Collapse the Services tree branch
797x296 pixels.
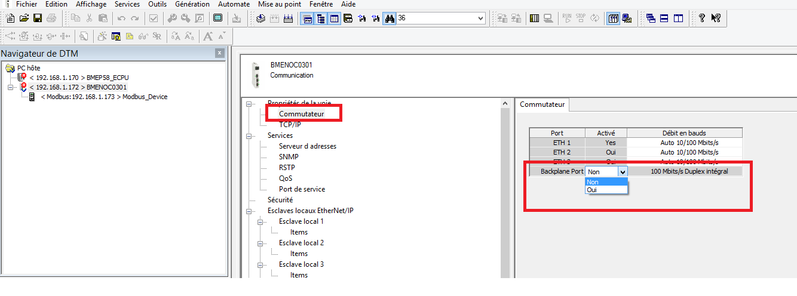249,135
